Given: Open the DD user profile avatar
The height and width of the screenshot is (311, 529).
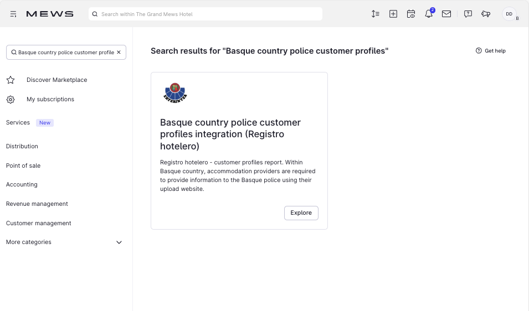Looking at the screenshot, I should pos(509,14).
